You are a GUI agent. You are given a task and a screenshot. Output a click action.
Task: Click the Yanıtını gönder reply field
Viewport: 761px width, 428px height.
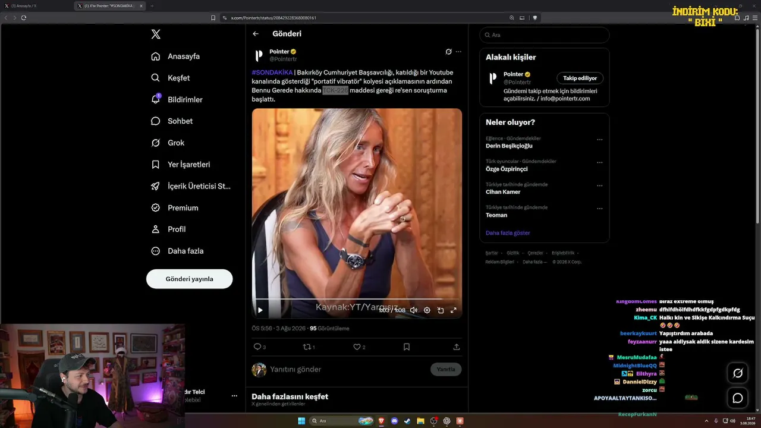point(348,369)
